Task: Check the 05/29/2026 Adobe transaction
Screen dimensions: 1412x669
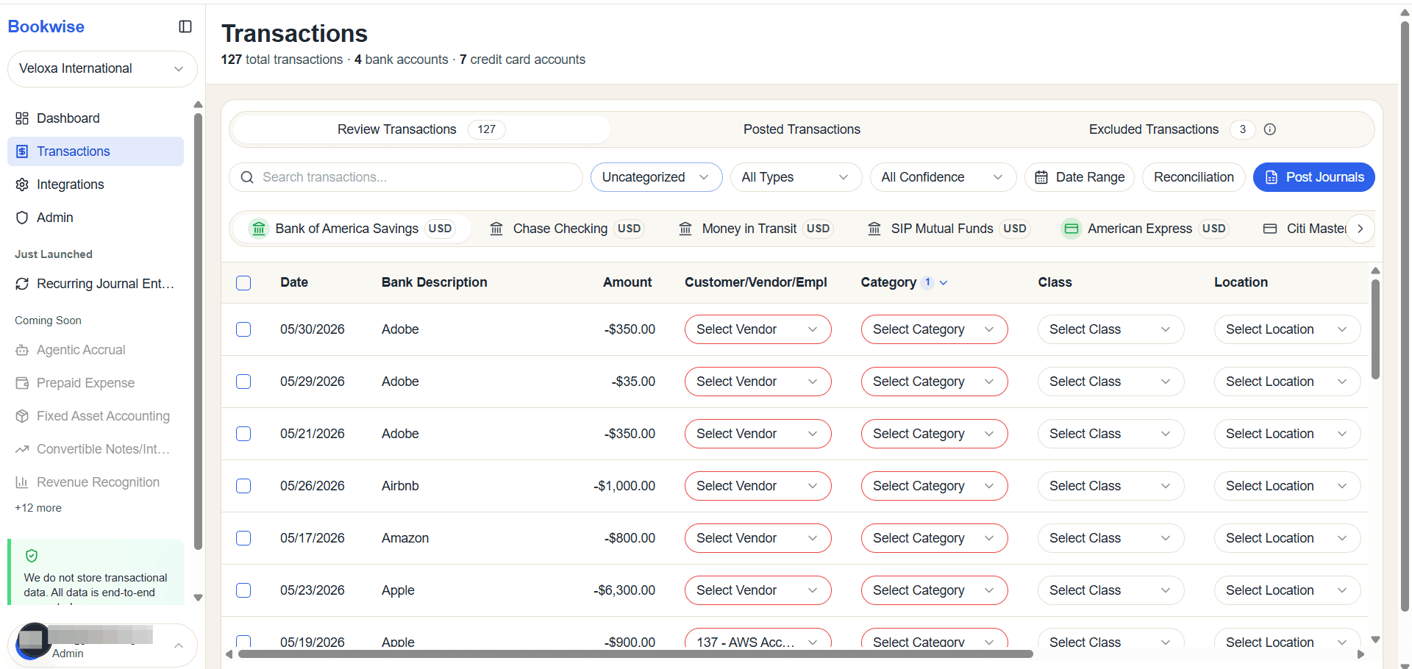Action: pyautogui.click(x=243, y=382)
